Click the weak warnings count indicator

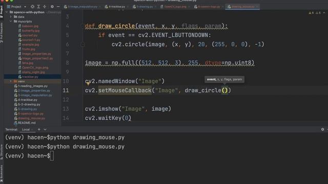[x=318, y=13]
